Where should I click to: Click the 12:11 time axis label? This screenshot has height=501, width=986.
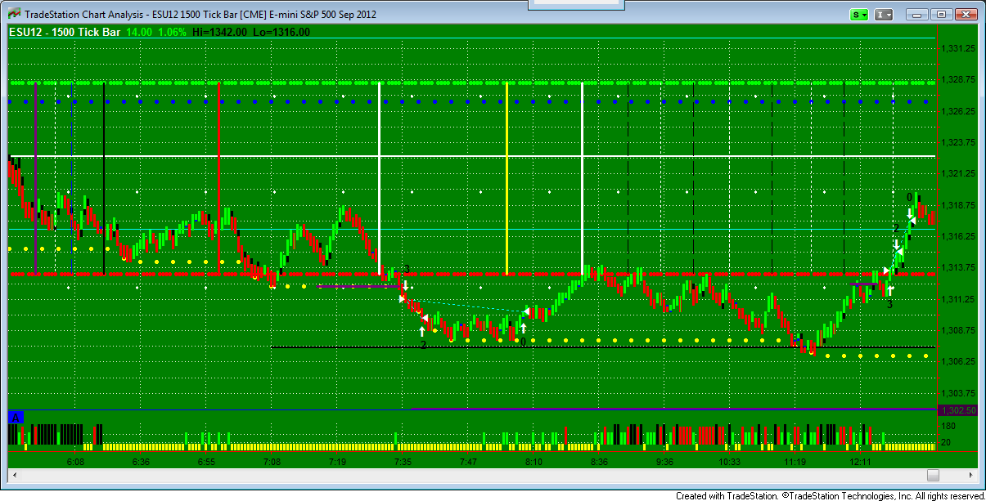(x=861, y=462)
